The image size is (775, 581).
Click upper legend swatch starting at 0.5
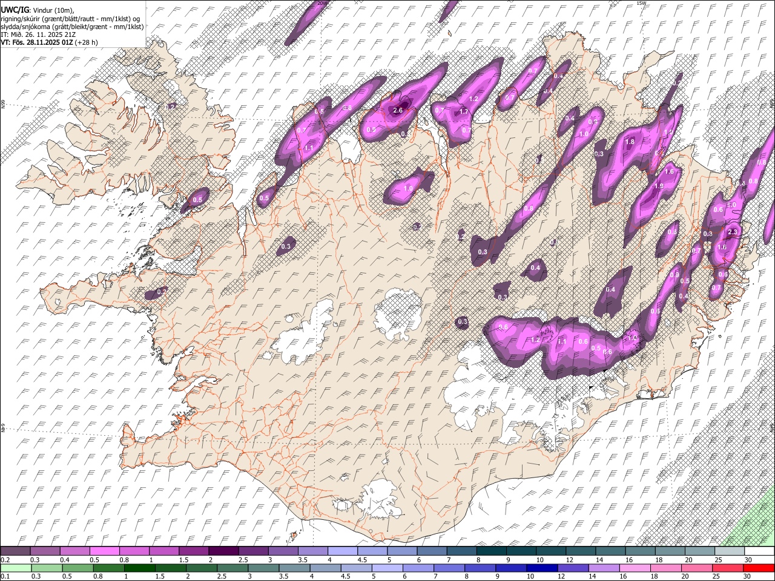tap(104, 551)
